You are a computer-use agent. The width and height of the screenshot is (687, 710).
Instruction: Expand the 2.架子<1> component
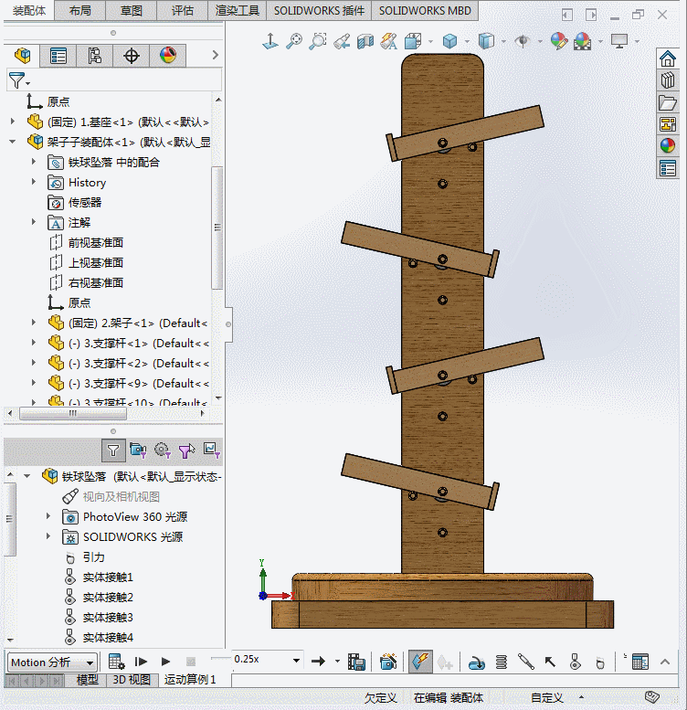[x=34, y=323]
